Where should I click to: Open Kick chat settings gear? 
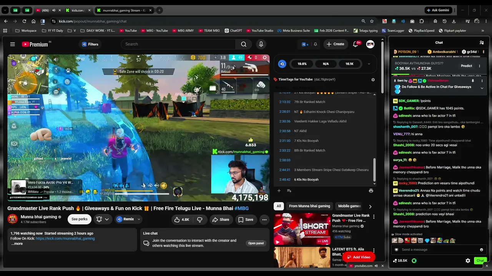coord(468,261)
